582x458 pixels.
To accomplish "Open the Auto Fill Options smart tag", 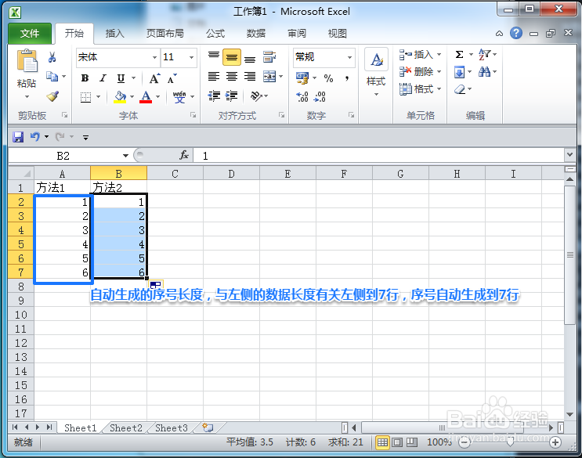I will (x=156, y=285).
